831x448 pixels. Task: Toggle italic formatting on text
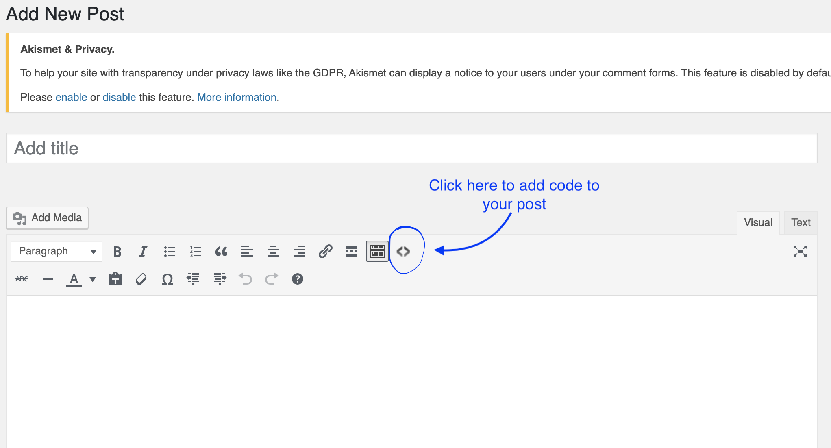coord(142,252)
